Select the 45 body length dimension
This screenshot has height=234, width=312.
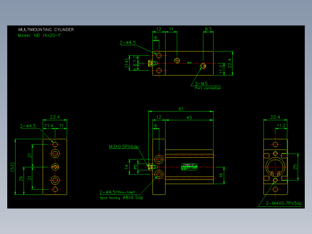(189, 118)
